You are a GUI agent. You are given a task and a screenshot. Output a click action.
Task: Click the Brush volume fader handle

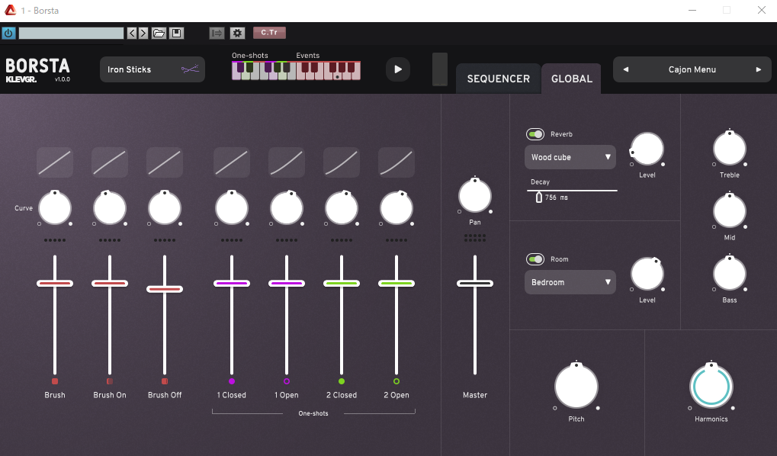55,284
